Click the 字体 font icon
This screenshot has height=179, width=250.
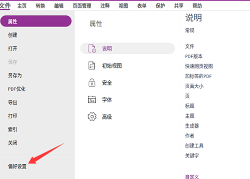point(92,100)
